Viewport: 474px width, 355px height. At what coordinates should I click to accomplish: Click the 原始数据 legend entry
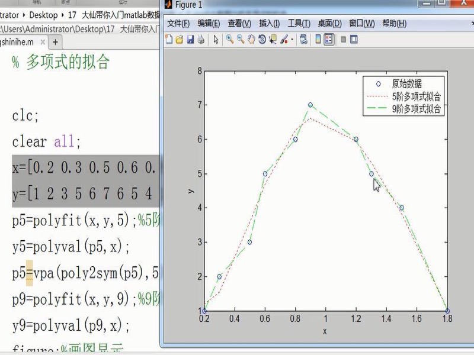pos(406,83)
